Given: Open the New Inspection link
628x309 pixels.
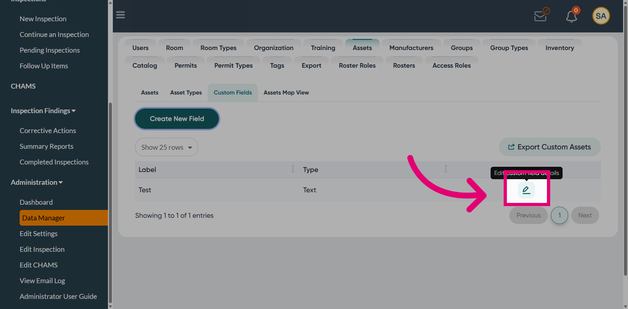Looking at the screenshot, I should tap(43, 19).
